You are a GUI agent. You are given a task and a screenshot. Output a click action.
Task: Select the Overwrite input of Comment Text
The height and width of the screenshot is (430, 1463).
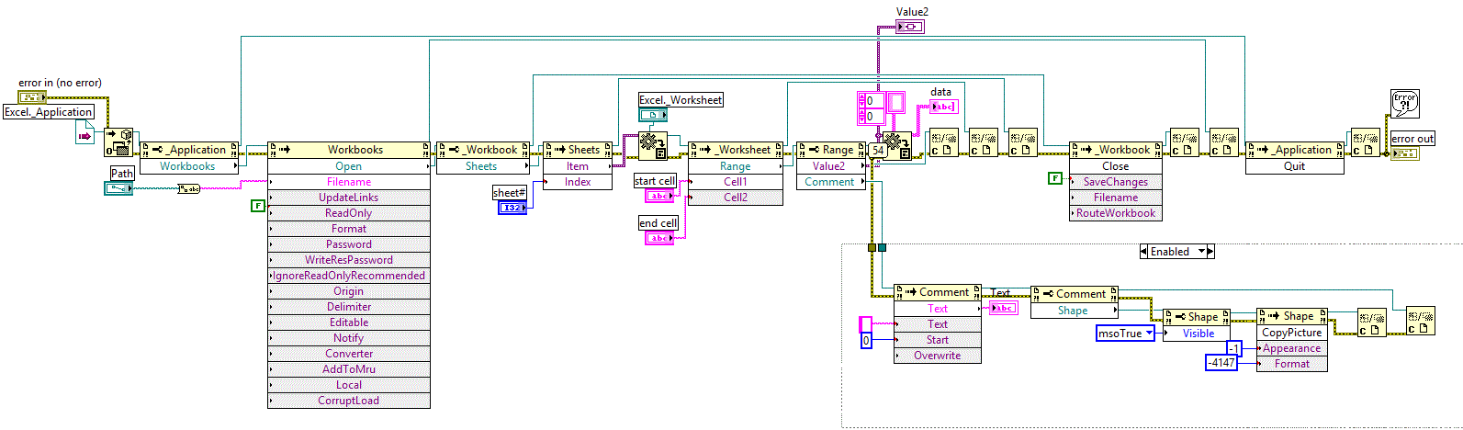point(938,356)
